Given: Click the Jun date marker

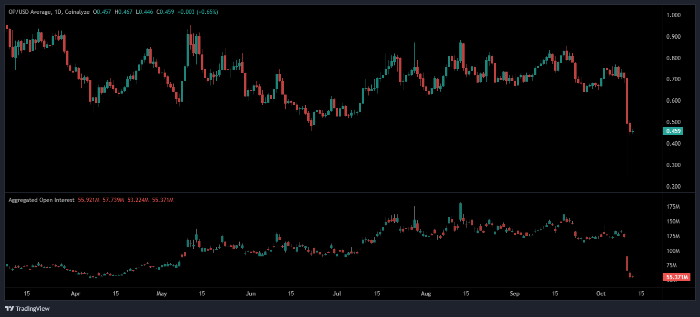Looking at the screenshot, I should point(249,293).
